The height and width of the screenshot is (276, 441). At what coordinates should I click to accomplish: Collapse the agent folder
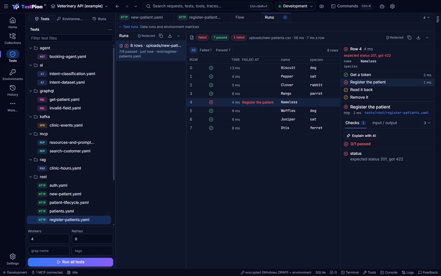[31, 48]
